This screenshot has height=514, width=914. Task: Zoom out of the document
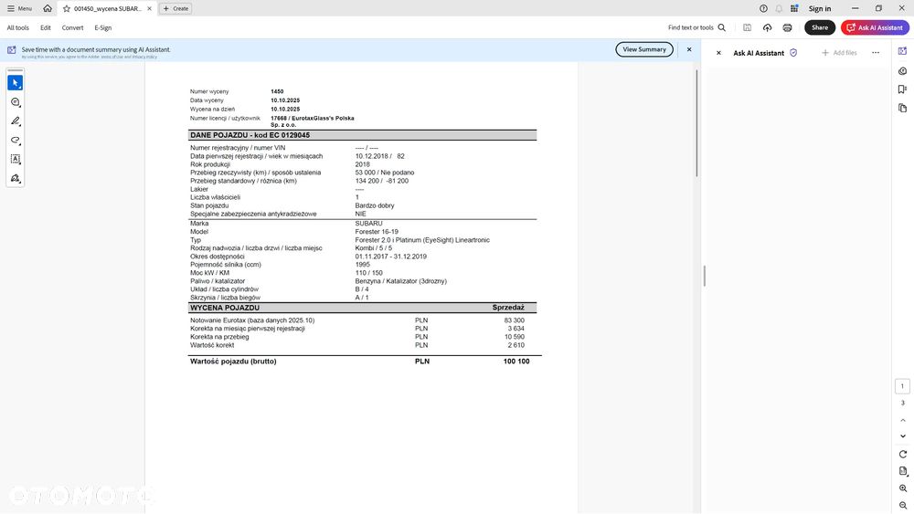(x=903, y=505)
